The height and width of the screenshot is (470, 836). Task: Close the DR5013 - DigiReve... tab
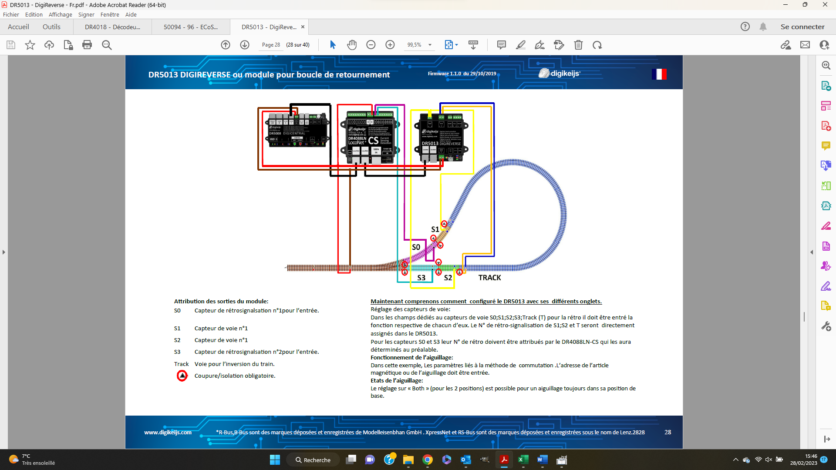coord(303,27)
